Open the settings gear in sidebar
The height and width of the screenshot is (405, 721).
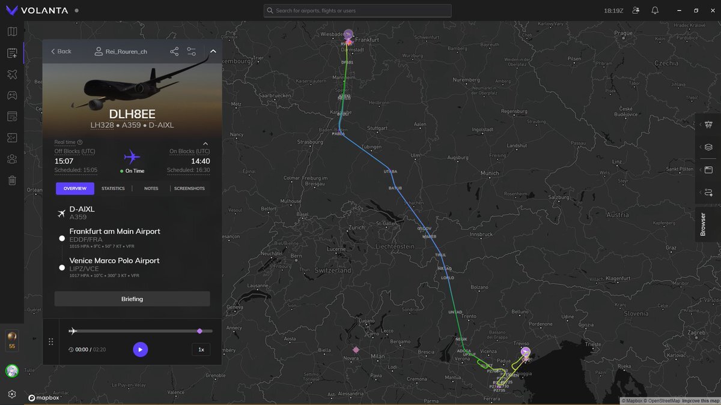click(12, 394)
